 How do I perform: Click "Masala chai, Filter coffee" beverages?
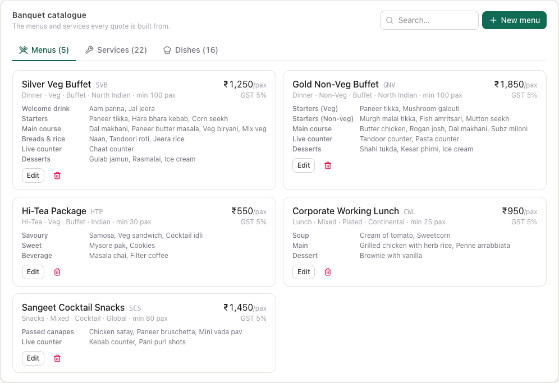129,256
